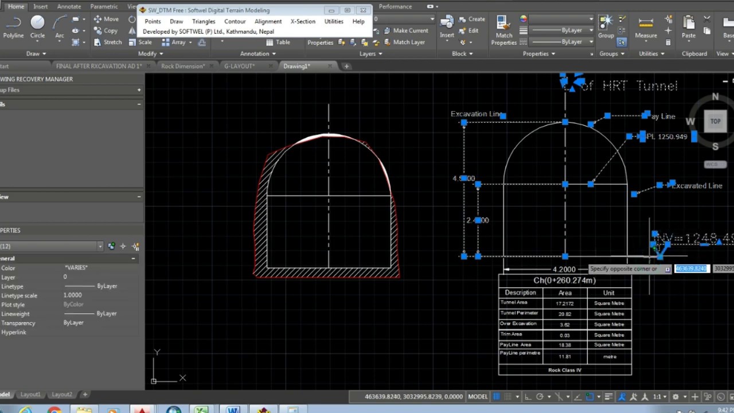This screenshot has width=734, height=413.
Task: Click the Edit block tool
Action: click(x=468, y=30)
